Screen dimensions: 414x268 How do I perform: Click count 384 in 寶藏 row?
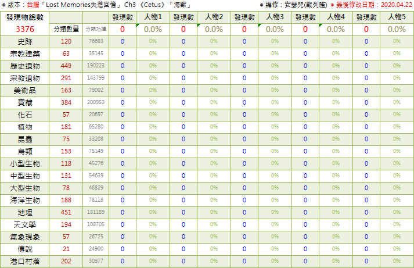click(x=66, y=102)
